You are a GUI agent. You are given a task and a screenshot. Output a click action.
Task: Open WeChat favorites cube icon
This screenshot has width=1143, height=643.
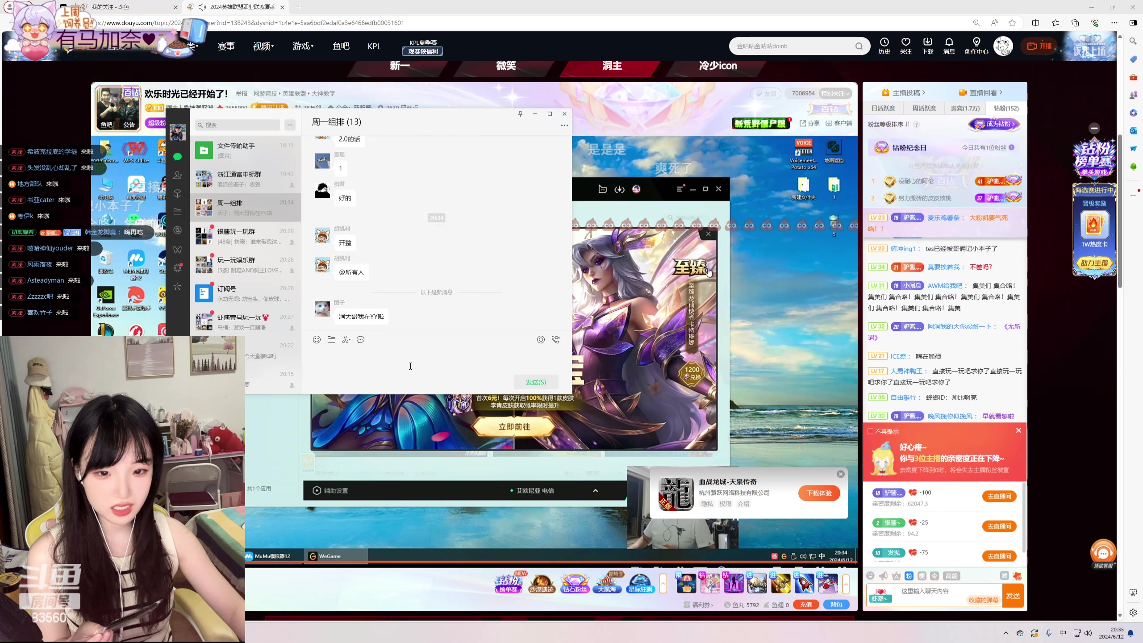tap(177, 193)
